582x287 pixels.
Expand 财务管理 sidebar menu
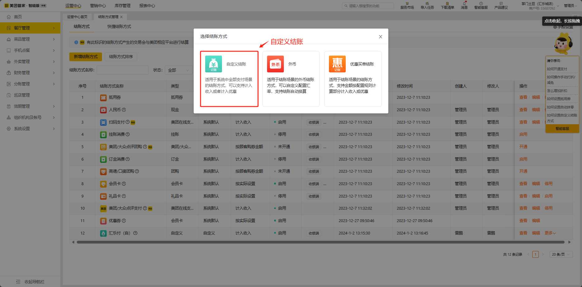[x=30, y=73]
